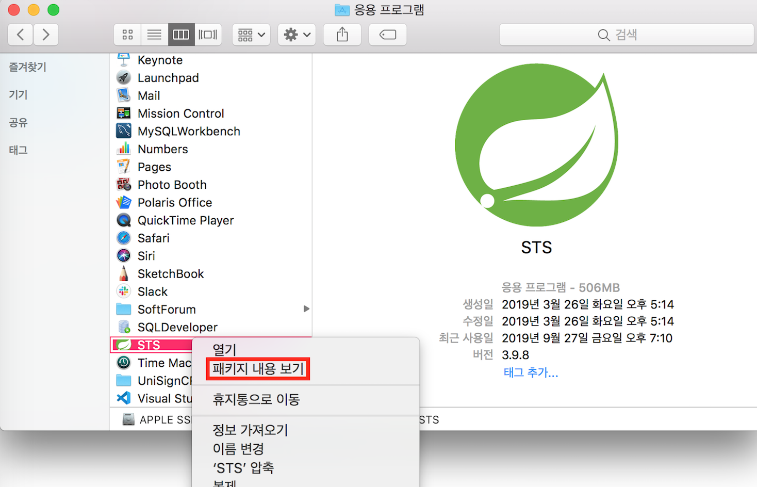Click the Share toolbar button
Image resolution: width=757 pixels, height=487 pixels.
pos(342,35)
